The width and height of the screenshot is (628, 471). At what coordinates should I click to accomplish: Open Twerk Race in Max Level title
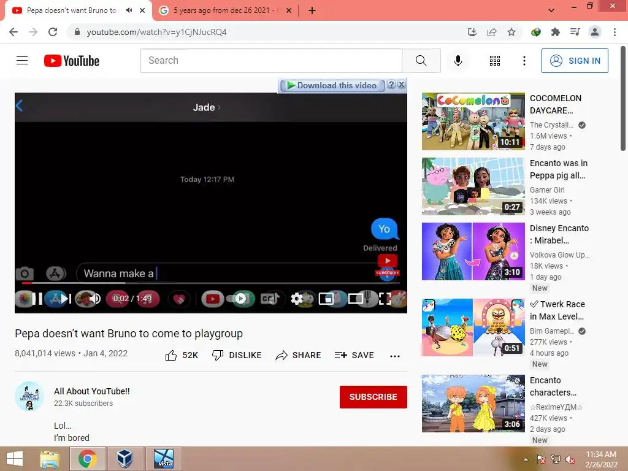click(557, 310)
